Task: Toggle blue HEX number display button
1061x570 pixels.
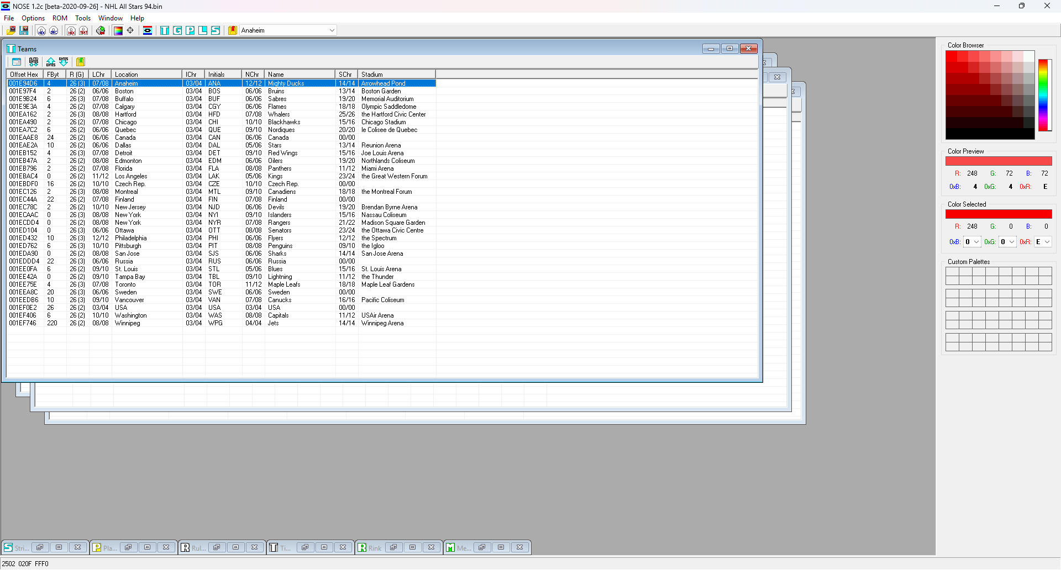Action: click(x=41, y=30)
